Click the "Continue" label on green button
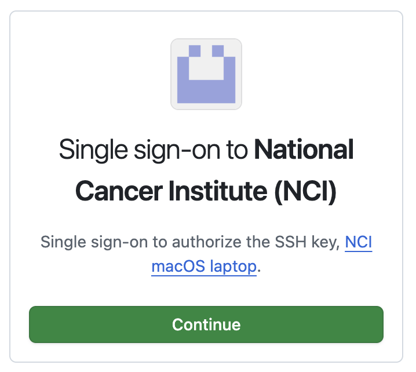The width and height of the screenshot is (416, 372). click(x=206, y=324)
